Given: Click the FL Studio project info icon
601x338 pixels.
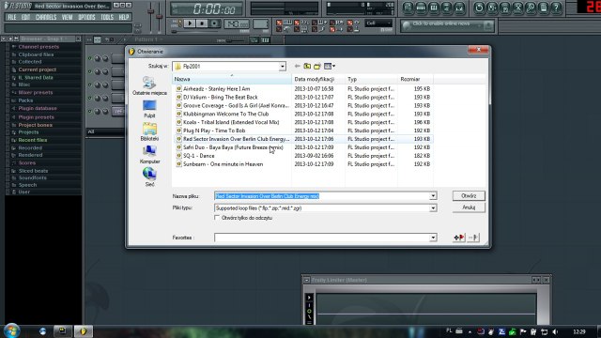Looking at the screenshot, I should coord(544,8).
